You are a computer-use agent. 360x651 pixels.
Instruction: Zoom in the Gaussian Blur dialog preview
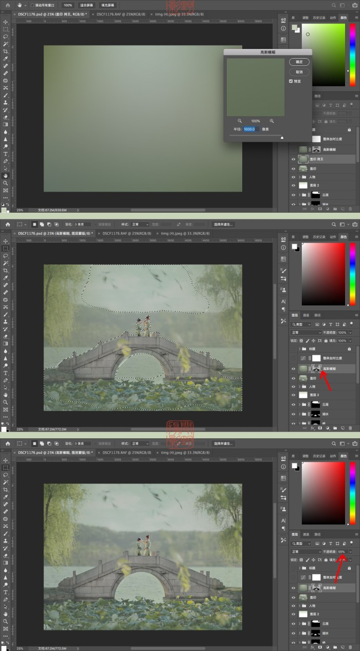point(272,121)
